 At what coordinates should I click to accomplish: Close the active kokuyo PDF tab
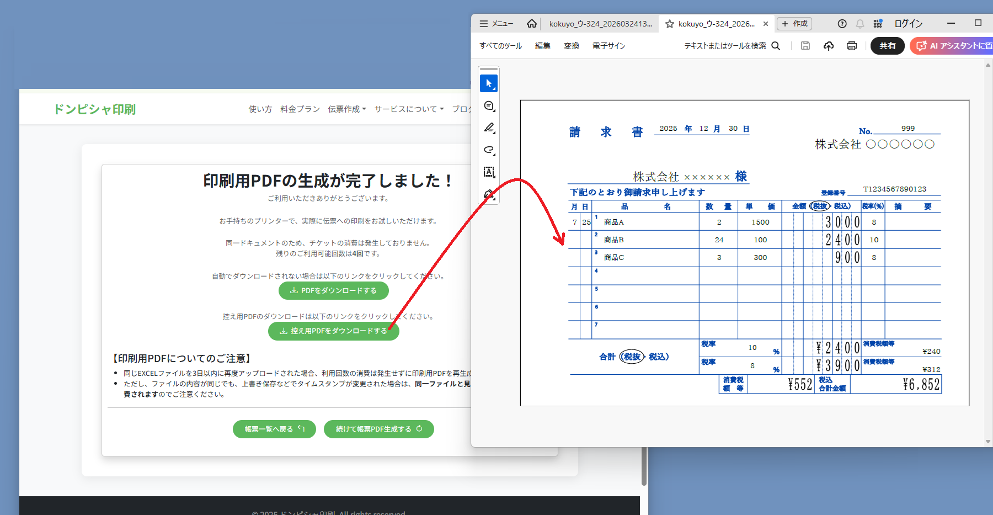point(766,24)
